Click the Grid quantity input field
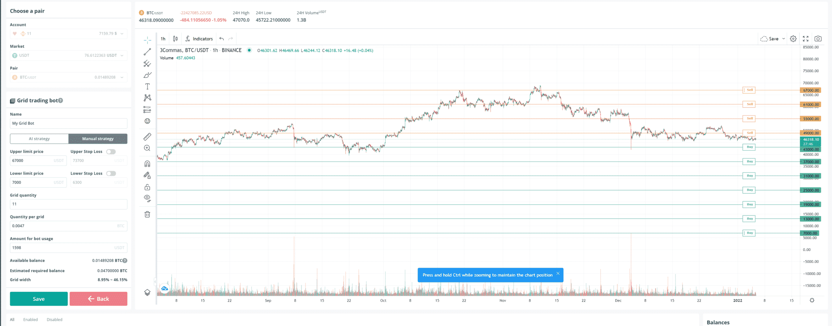 (x=68, y=204)
